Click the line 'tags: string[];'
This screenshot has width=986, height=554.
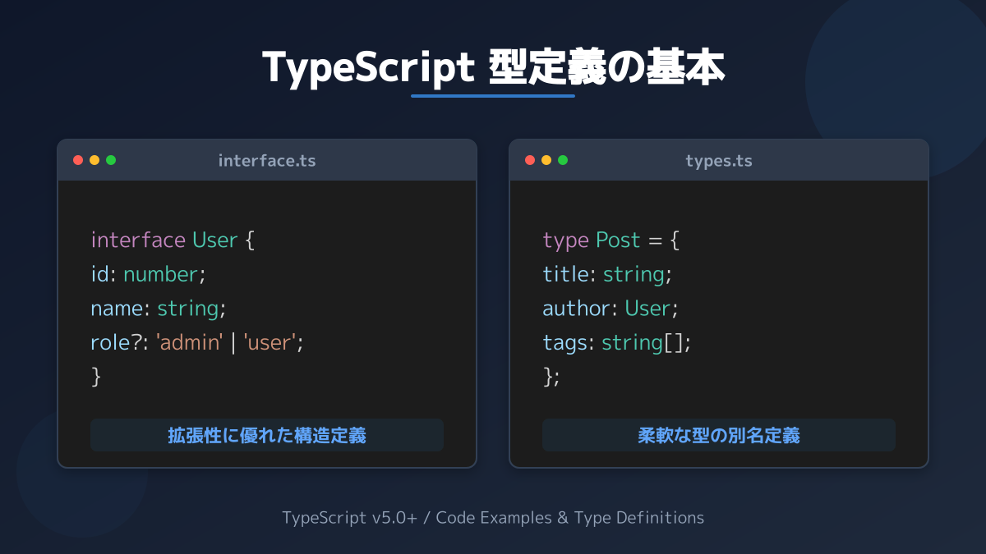pos(617,342)
